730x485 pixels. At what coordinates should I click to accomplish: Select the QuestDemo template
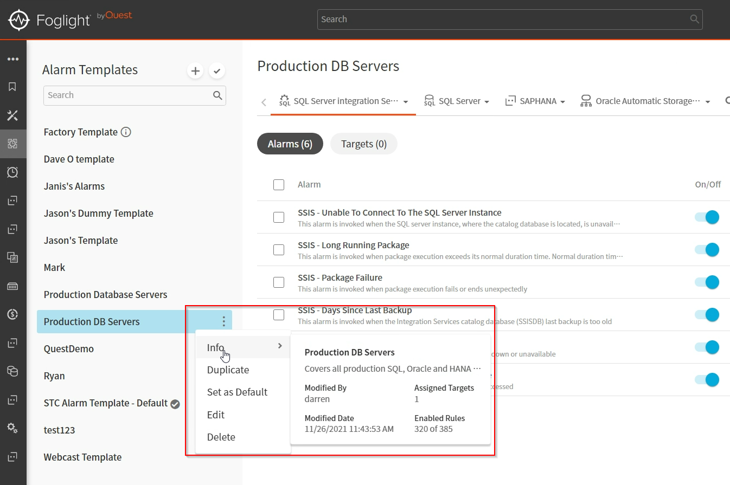pyautogui.click(x=68, y=349)
